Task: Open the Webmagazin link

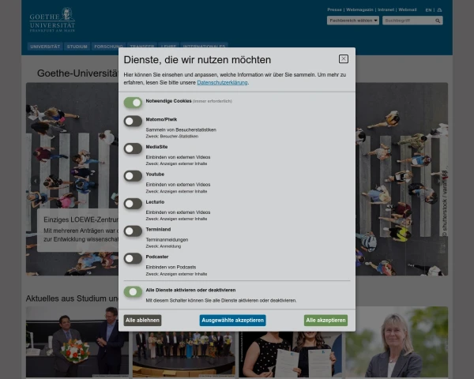Action: tap(359, 9)
